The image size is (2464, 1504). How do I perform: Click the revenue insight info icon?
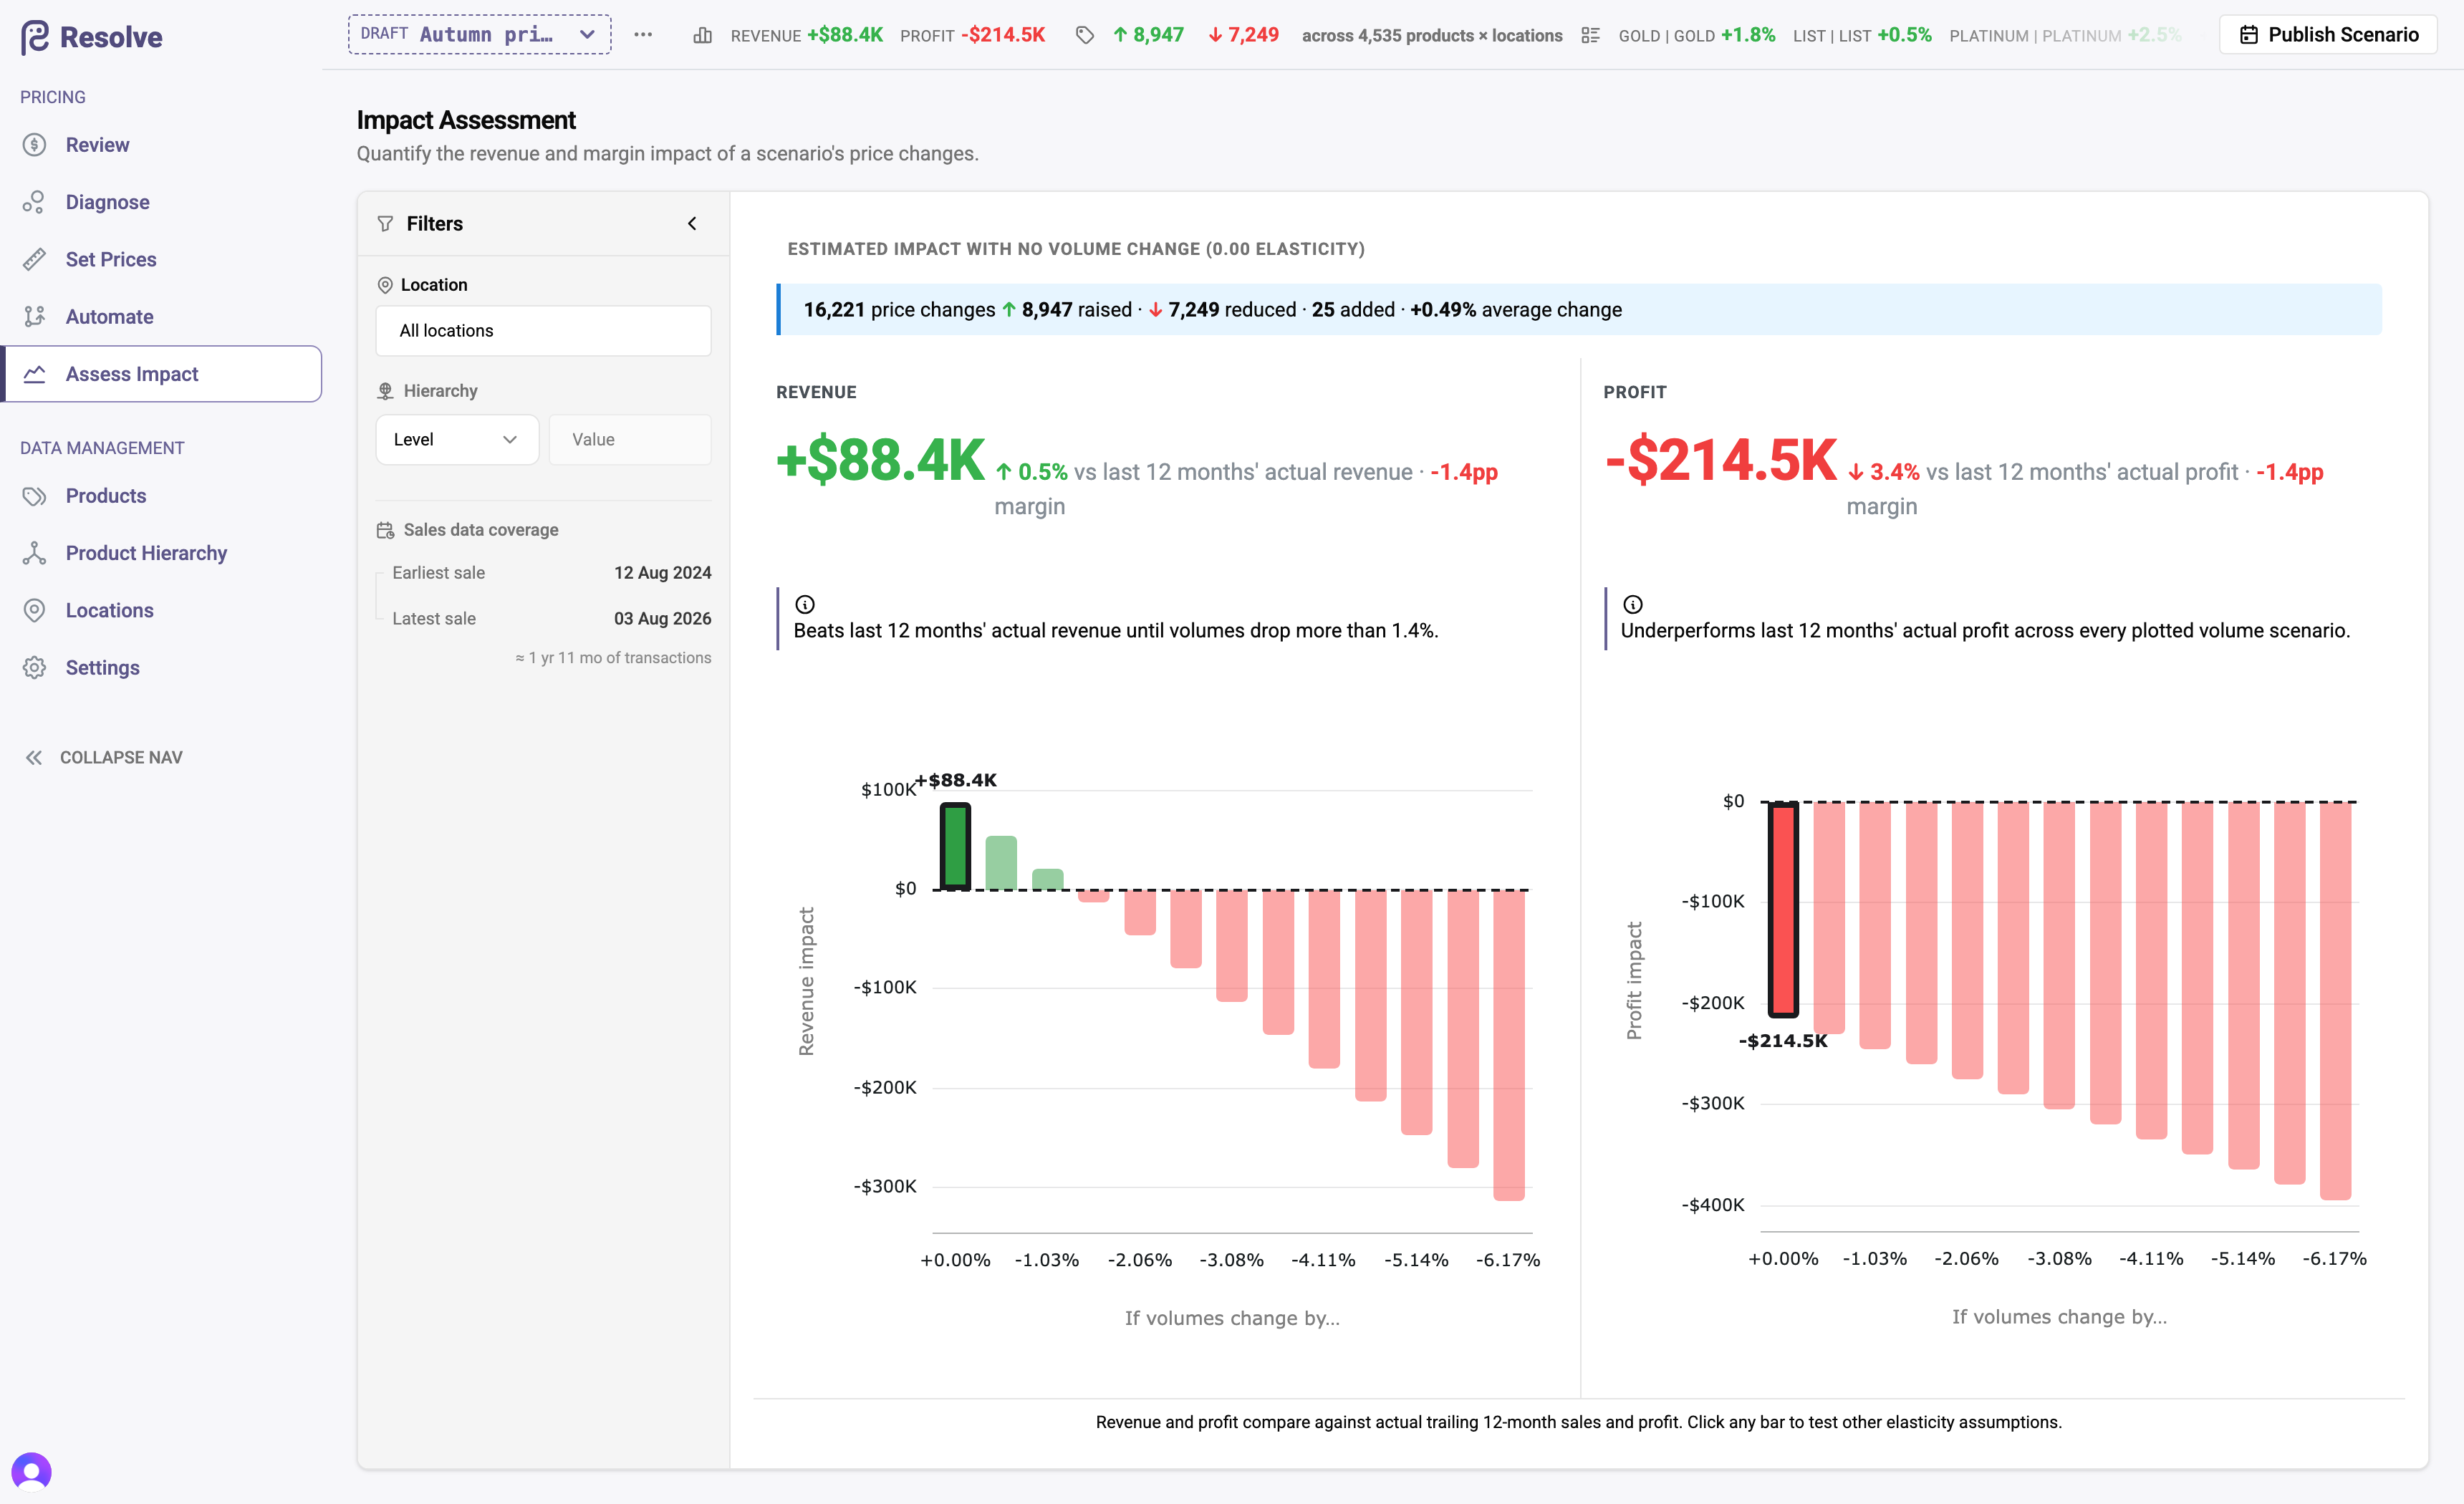(805, 604)
